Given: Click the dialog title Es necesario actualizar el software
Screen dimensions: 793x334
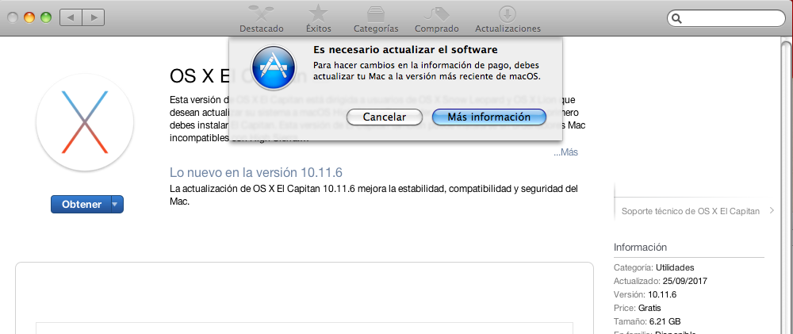Looking at the screenshot, I should coord(405,50).
